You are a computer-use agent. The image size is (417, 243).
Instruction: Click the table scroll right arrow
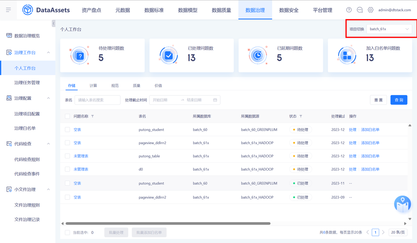coord(405,223)
